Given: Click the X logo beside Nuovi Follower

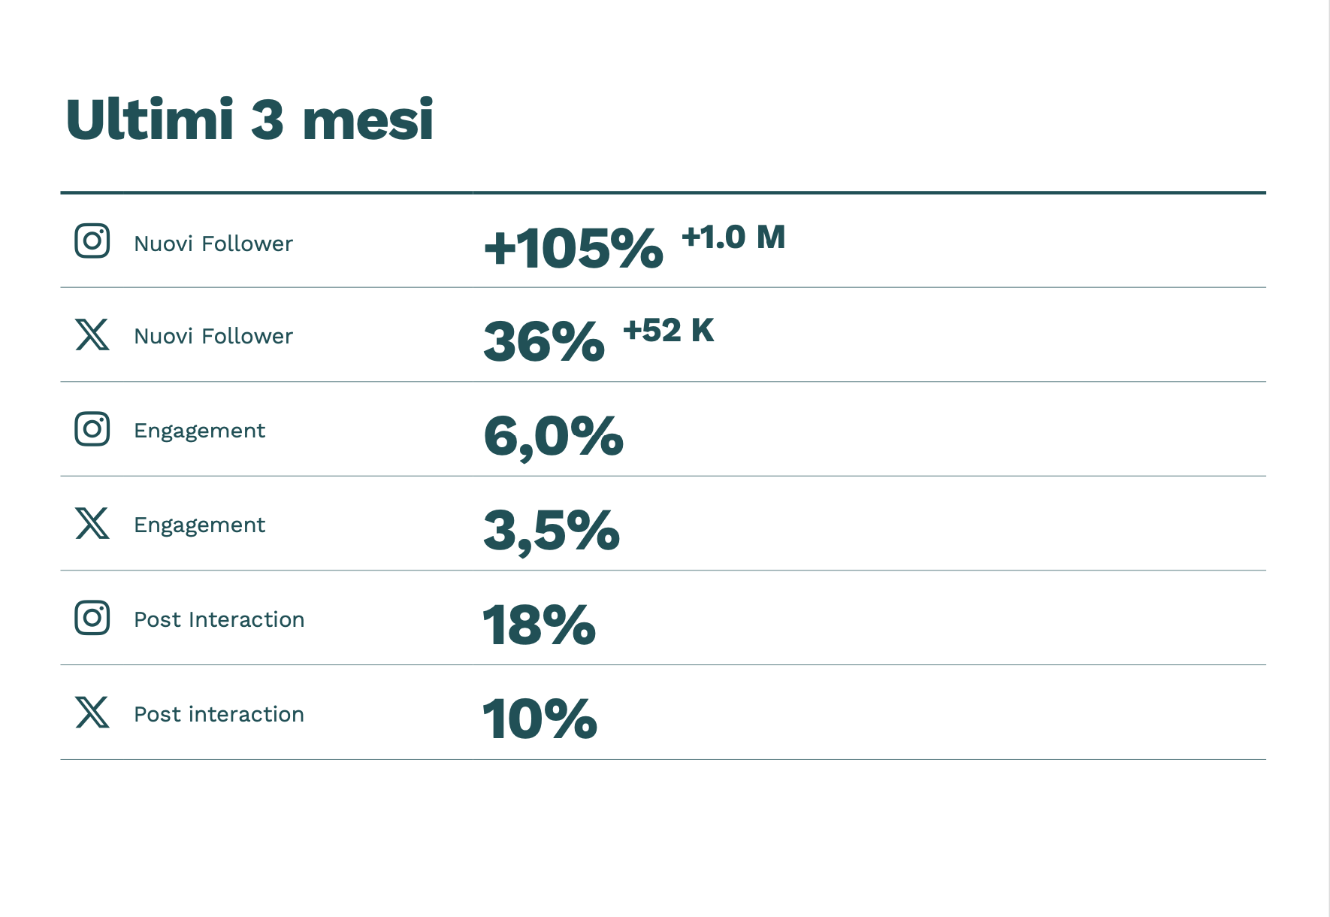Looking at the screenshot, I should click(x=92, y=335).
